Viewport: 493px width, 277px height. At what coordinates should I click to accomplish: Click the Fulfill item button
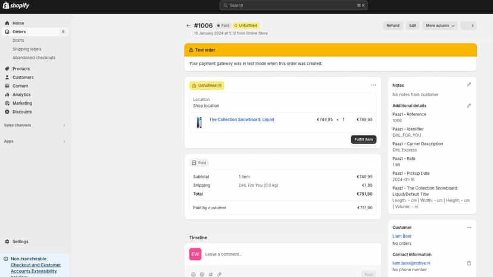pos(363,140)
